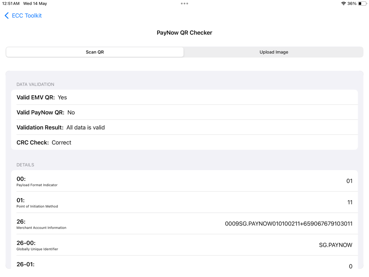Tap the Wi-Fi status icon

[344, 4]
